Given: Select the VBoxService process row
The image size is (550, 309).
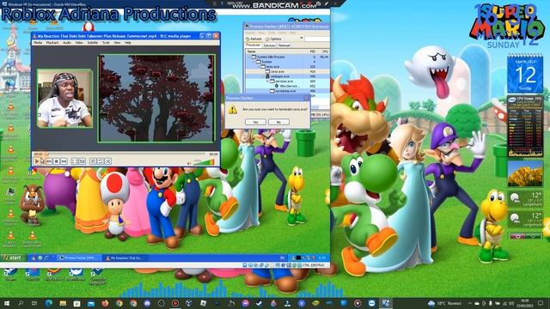Looking at the screenshot, I should click(287, 86).
